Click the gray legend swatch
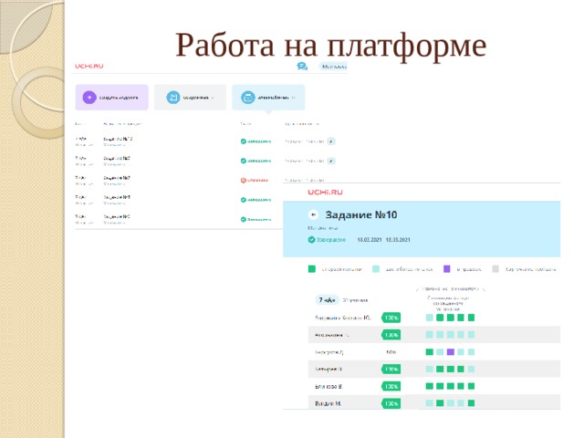This screenshot has height=438, width=584. (495, 269)
